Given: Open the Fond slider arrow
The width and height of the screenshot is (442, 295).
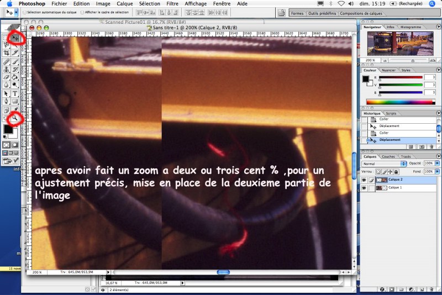Looking at the screenshot, I should tap(437, 171).
